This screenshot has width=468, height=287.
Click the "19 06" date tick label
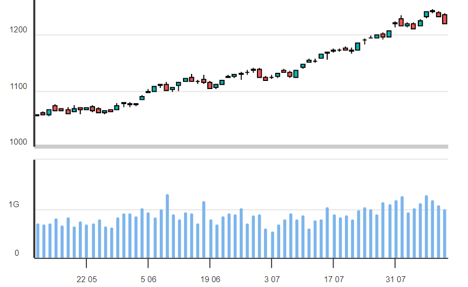(x=209, y=279)
